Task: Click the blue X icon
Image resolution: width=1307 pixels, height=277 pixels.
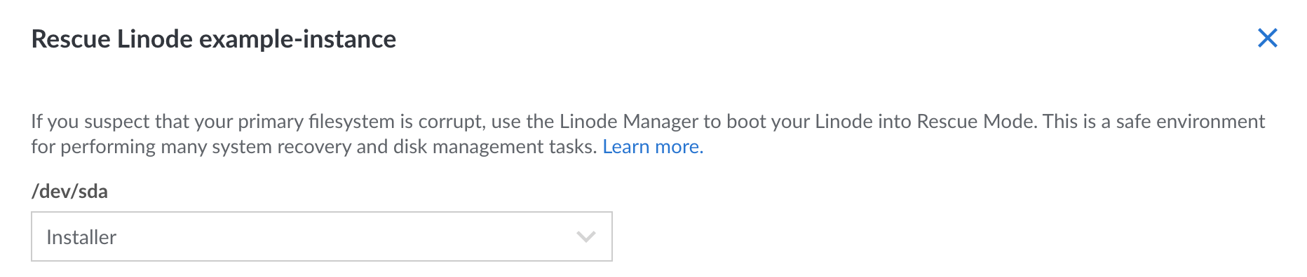Action: [1267, 38]
